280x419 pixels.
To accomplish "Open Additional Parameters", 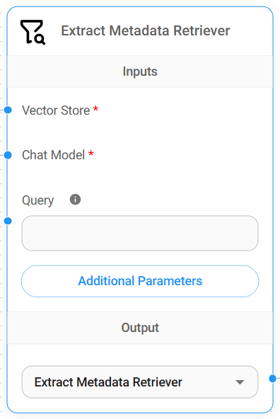I will (140, 281).
